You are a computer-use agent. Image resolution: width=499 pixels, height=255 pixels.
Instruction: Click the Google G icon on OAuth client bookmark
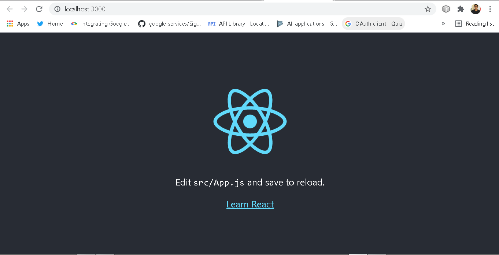[x=348, y=23]
